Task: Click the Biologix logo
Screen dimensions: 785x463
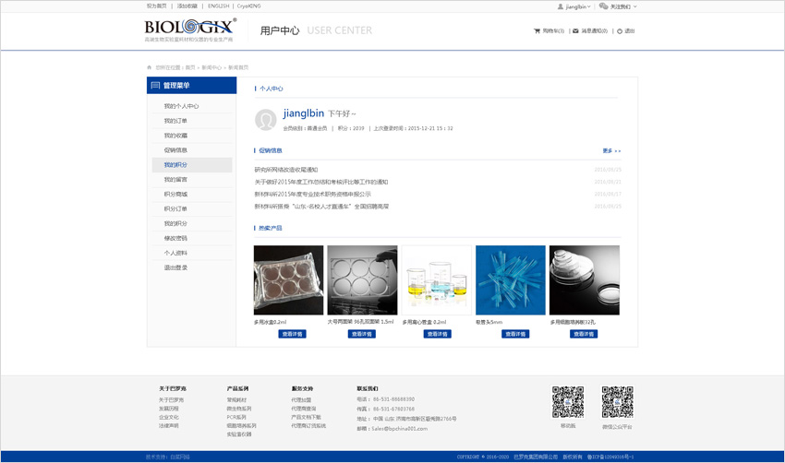Action: pos(190,30)
